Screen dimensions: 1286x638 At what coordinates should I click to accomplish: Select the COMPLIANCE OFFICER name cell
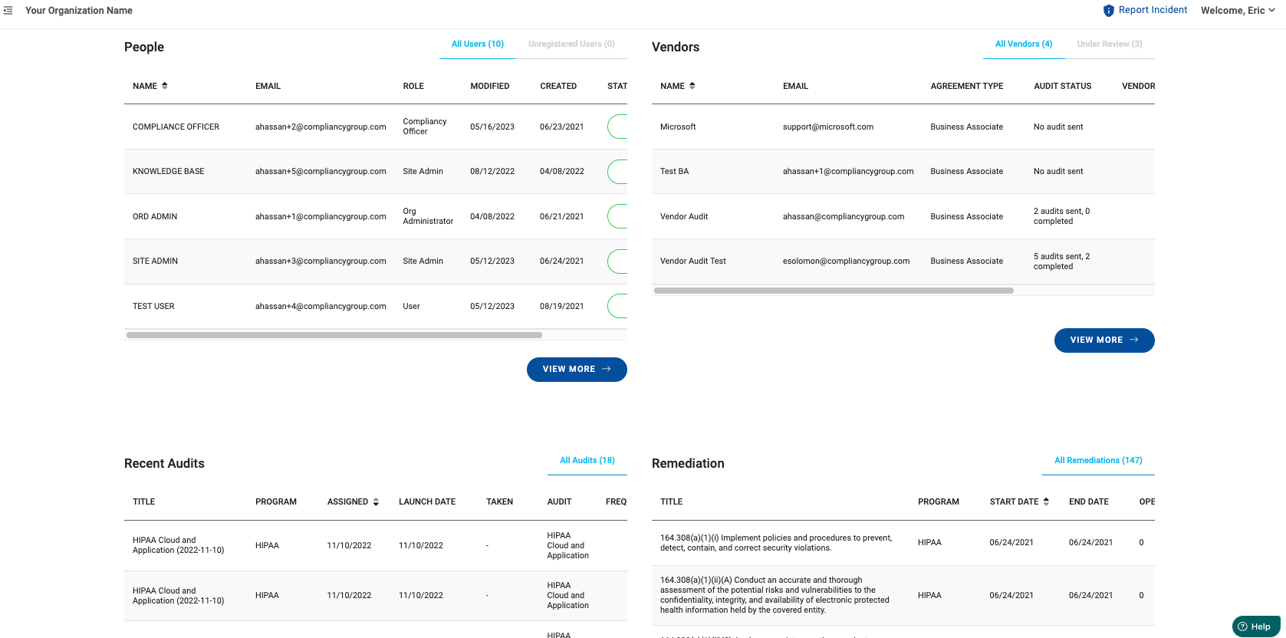click(x=176, y=127)
